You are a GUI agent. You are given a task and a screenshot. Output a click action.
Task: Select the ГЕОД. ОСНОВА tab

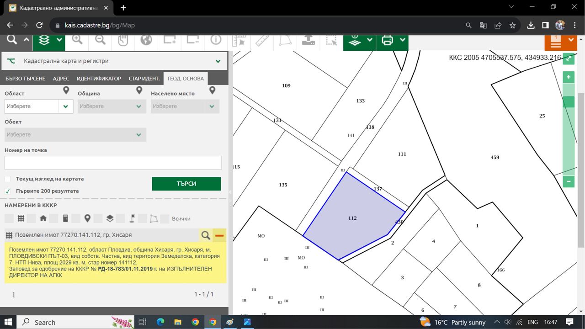pyautogui.click(x=186, y=79)
